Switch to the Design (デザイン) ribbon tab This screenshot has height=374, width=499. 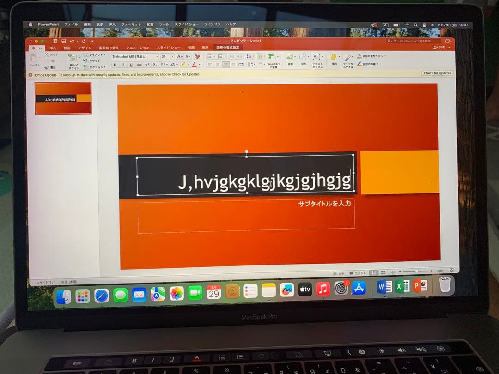[85, 48]
